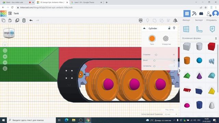
Task: Zoom out with minus button
Action: coord(5,63)
